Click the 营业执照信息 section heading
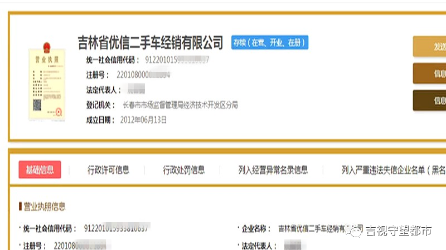The width and height of the screenshot is (446, 250). (x=45, y=206)
